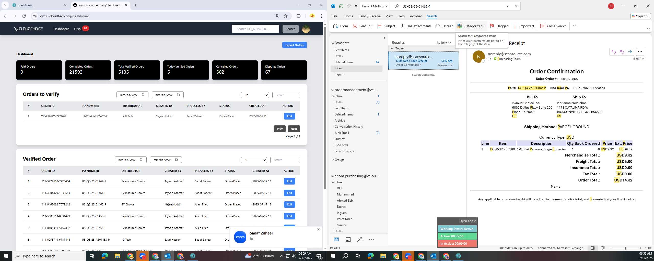654x261 pixels.
Task: Reload the OMS dashboard page
Action: [x=24, y=16]
